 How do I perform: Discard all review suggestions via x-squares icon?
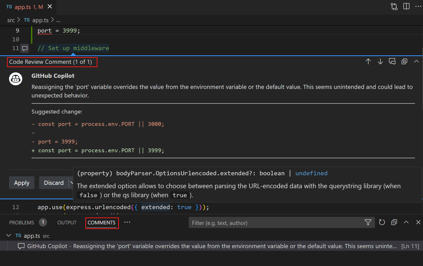404,62
